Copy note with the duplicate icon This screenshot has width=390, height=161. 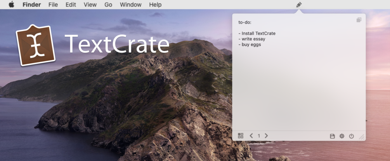tap(359, 20)
